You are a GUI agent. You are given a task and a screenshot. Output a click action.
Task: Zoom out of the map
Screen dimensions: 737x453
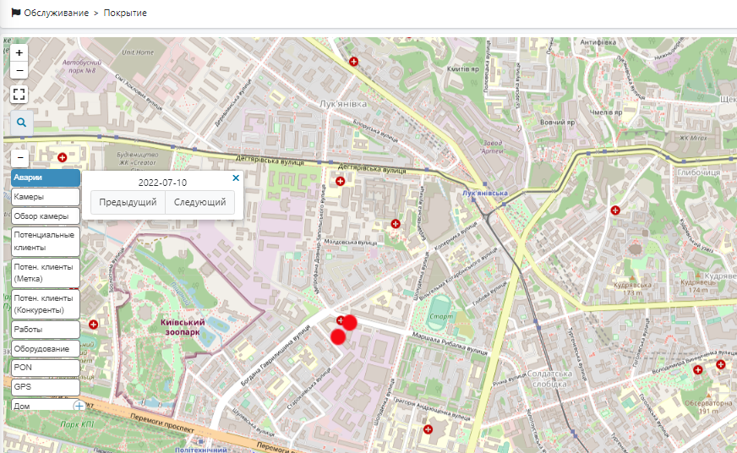pos(19,70)
